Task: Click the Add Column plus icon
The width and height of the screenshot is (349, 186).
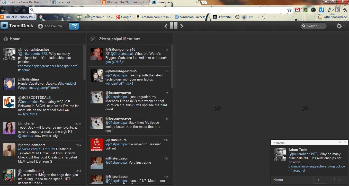Action: click(x=40, y=26)
